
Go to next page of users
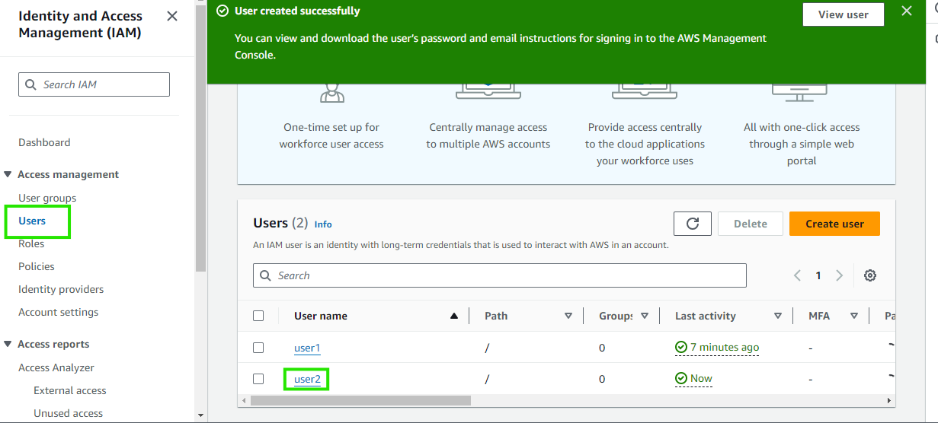click(839, 275)
